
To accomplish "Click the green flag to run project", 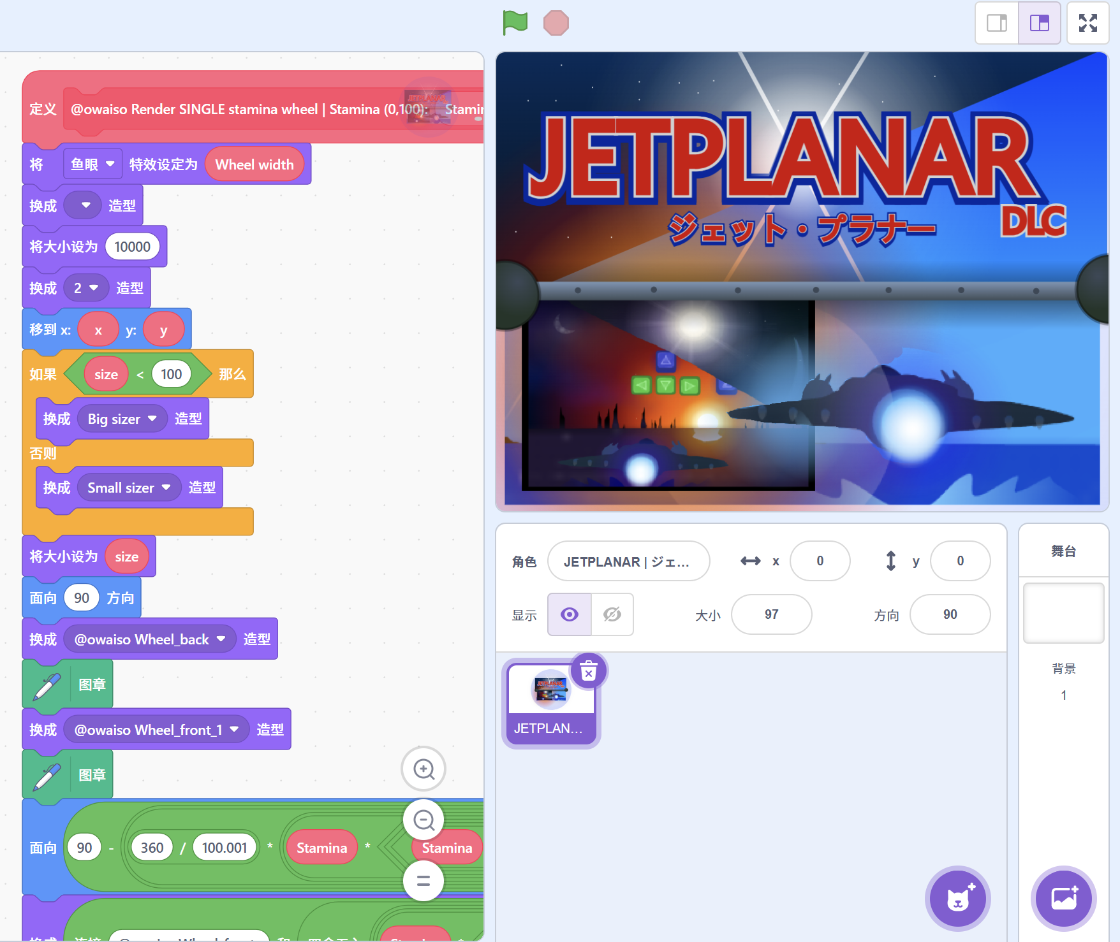I will 515,23.
